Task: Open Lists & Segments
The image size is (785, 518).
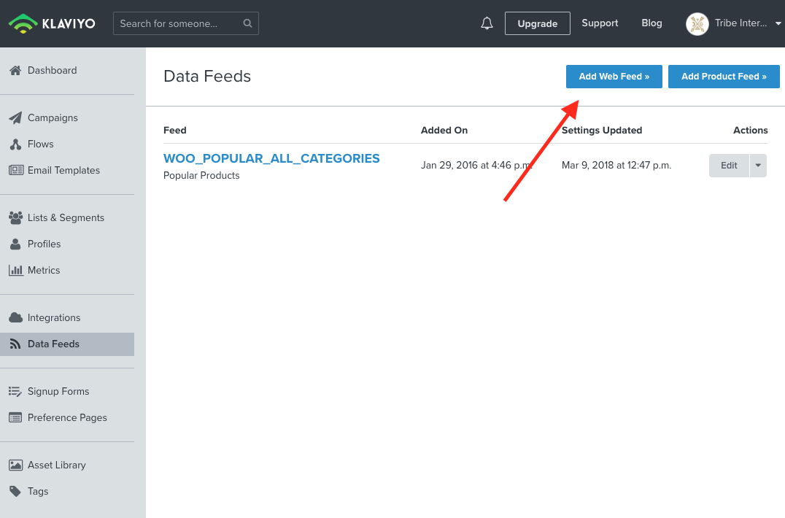Action: coord(66,217)
